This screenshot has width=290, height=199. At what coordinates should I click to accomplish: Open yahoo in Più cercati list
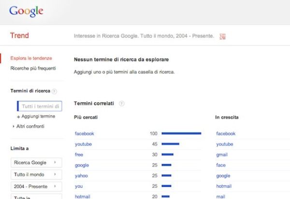click(81, 176)
